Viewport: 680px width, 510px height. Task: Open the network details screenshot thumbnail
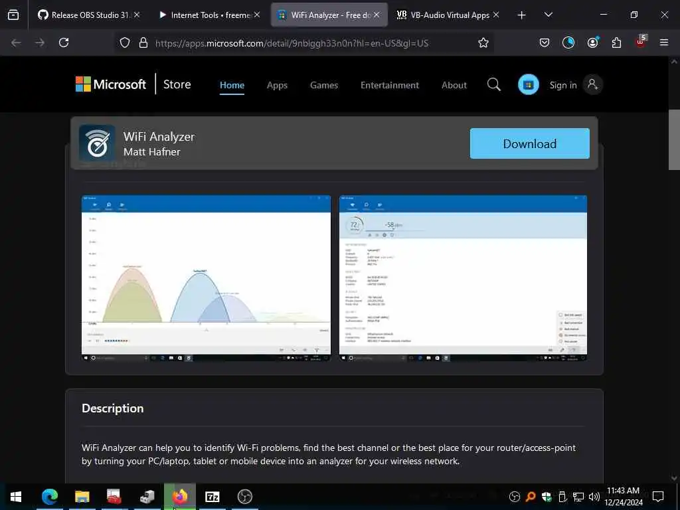[463, 278]
